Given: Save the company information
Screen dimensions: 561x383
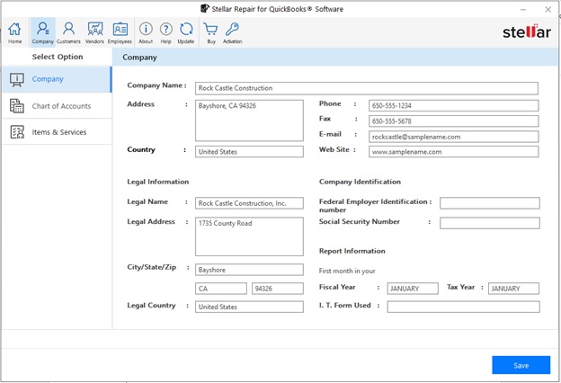Looking at the screenshot, I should pyautogui.click(x=521, y=365).
